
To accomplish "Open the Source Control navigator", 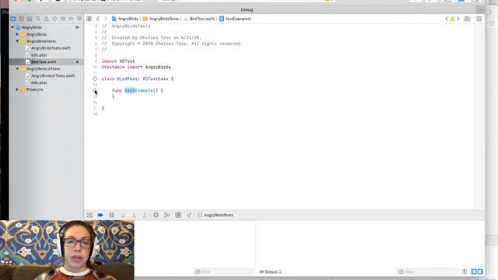I will click(21, 19).
